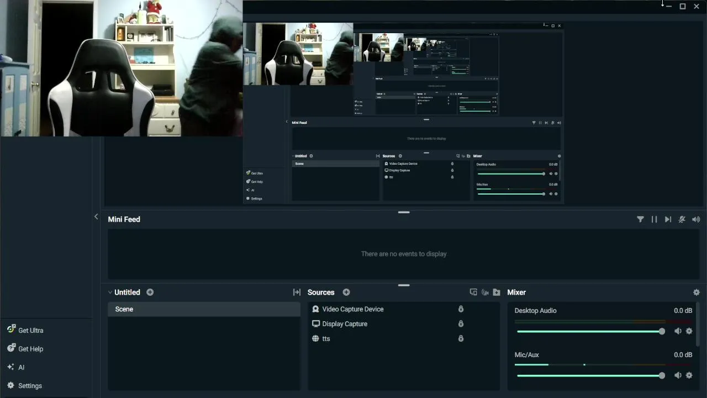The width and height of the screenshot is (707, 398).
Task: Click the Desktop Audio "0.0 dB" value
Action: pos(683,311)
